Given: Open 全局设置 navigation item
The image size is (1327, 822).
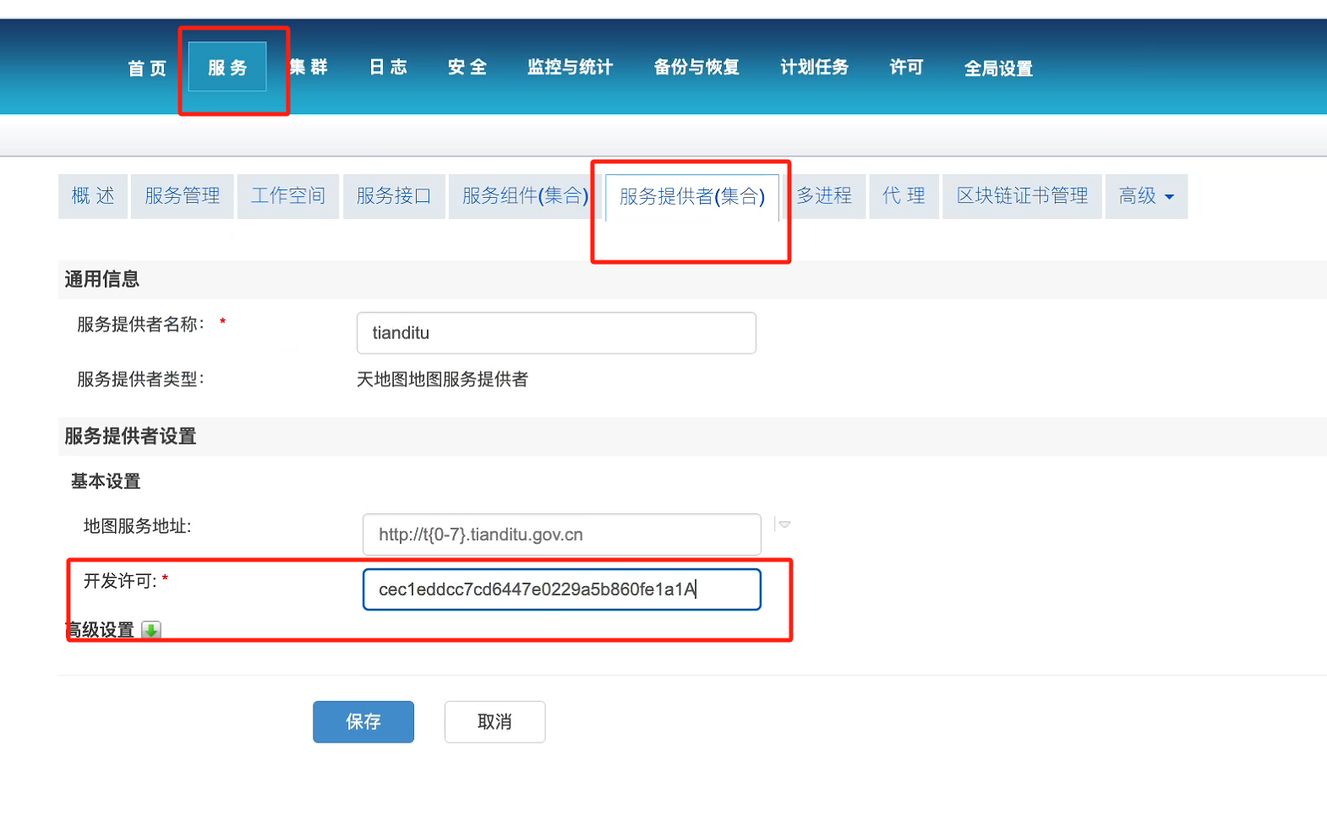Looking at the screenshot, I should pyautogui.click(x=998, y=68).
